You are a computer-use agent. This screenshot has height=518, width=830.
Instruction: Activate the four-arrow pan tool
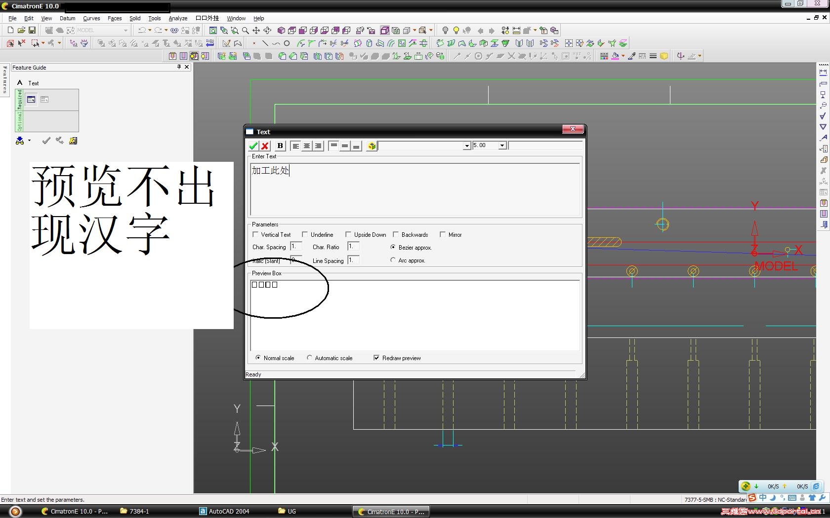coord(256,30)
